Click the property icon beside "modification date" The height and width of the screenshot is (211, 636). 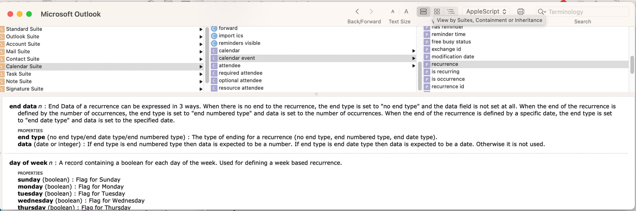click(427, 57)
